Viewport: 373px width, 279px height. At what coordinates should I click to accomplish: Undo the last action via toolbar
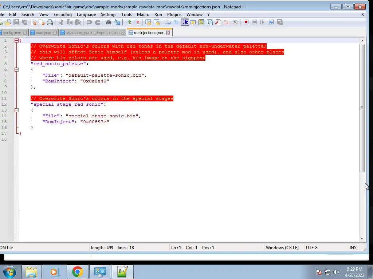pos(89,22)
